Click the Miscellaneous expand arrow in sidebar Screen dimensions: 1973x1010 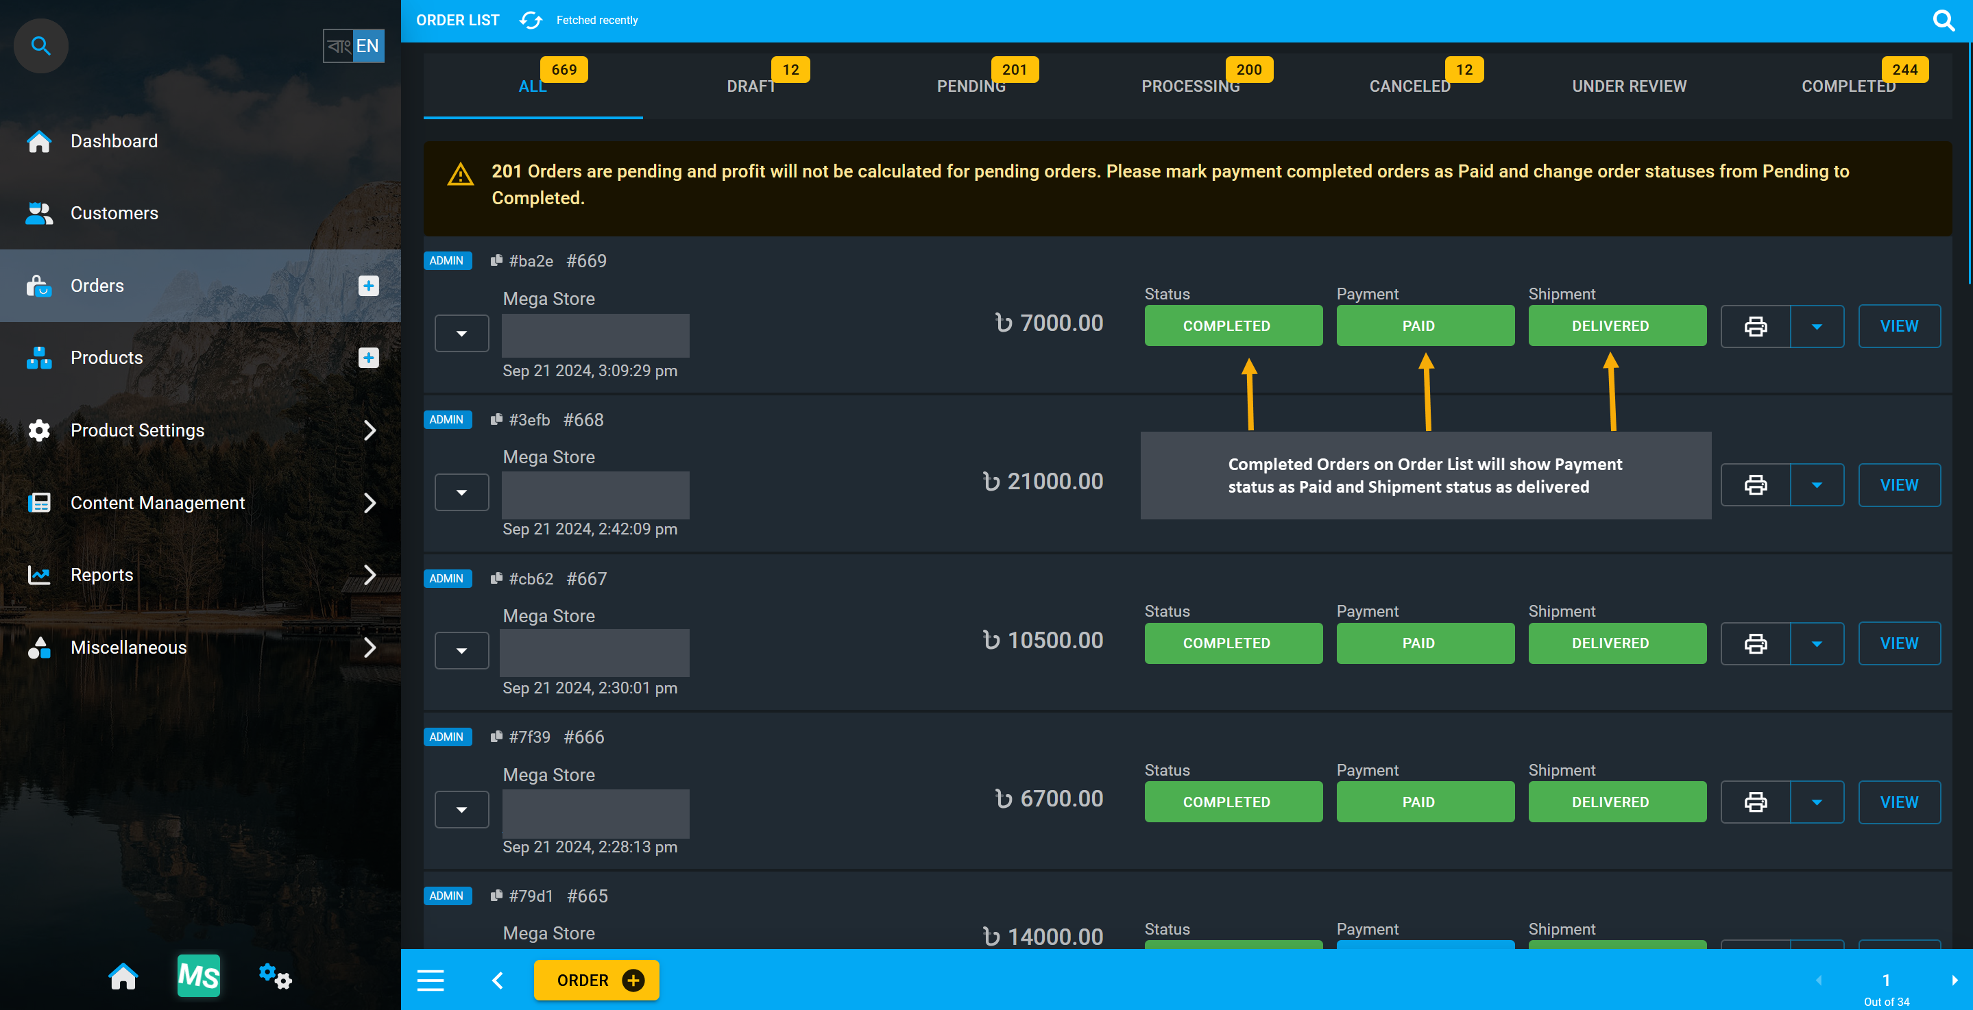372,648
